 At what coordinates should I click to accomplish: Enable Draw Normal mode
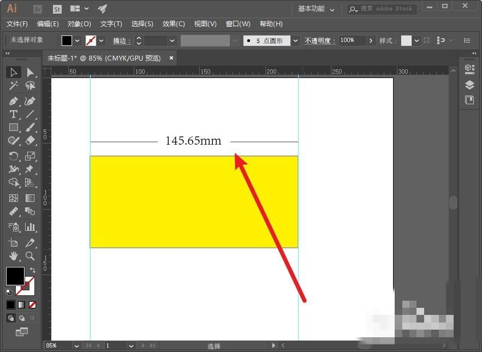[x=11, y=318]
